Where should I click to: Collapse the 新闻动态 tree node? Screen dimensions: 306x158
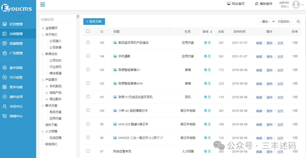(x=43, y=54)
